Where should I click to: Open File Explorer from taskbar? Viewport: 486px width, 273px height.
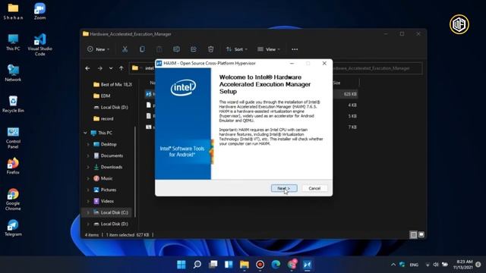click(245, 265)
